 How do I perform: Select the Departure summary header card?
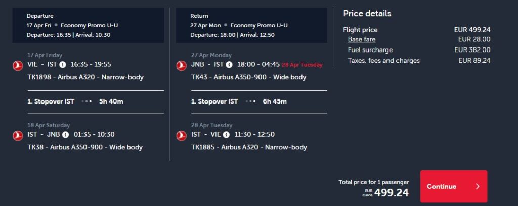tap(89, 25)
